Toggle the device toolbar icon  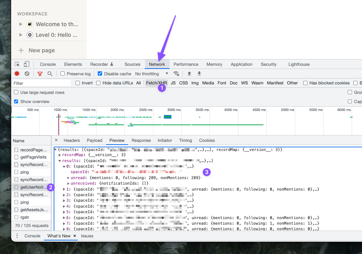point(27,64)
